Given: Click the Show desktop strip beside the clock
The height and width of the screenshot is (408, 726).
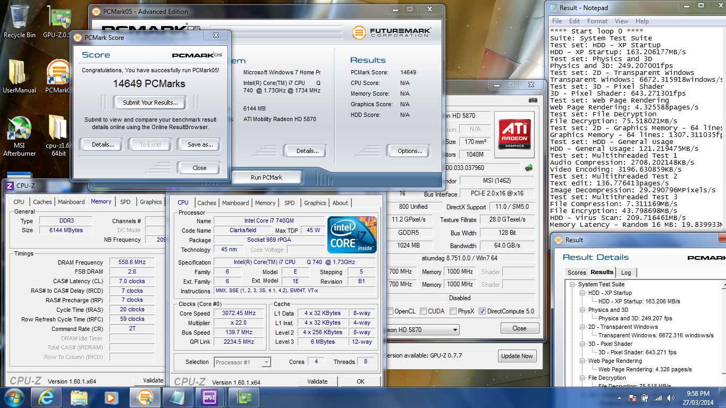Looking at the screenshot, I should [x=722, y=397].
